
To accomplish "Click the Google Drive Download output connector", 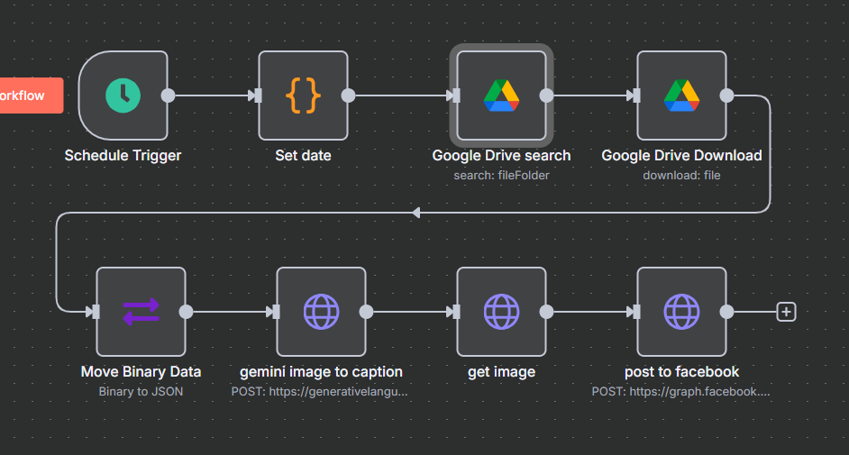I will click(x=726, y=96).
